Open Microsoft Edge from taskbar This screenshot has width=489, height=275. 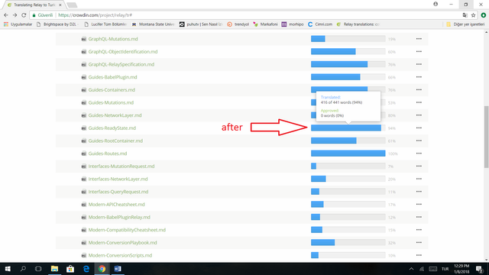point(86,269)
